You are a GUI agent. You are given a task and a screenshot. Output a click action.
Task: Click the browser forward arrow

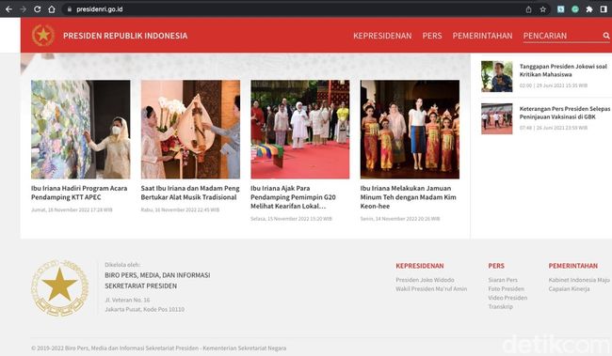(x=23, y=9)
